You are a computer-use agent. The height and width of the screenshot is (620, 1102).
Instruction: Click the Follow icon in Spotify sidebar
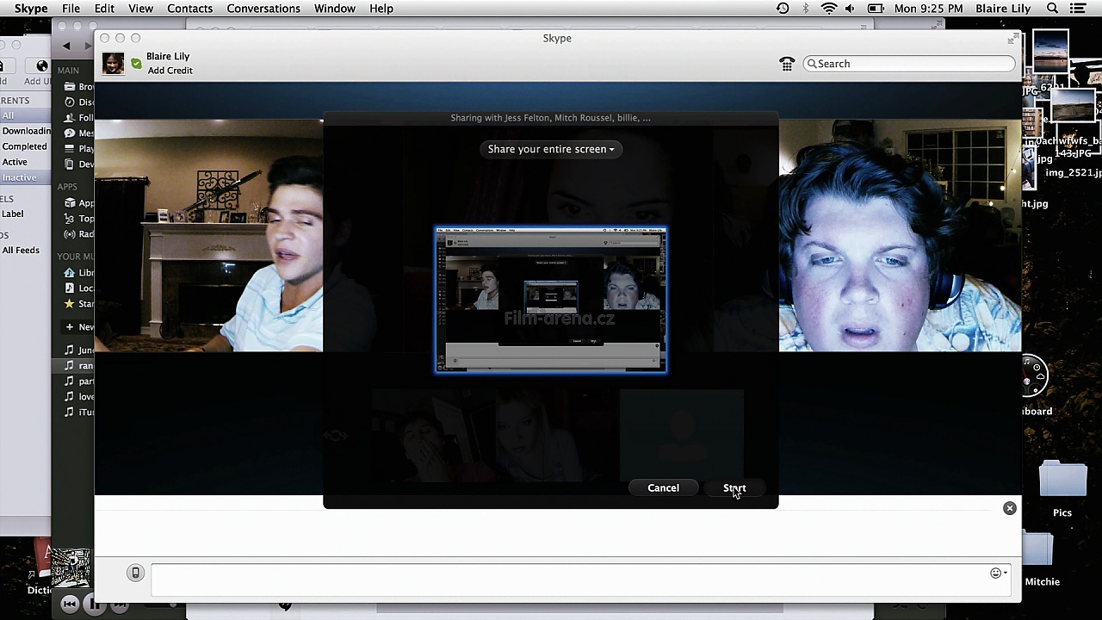(71, 117)
